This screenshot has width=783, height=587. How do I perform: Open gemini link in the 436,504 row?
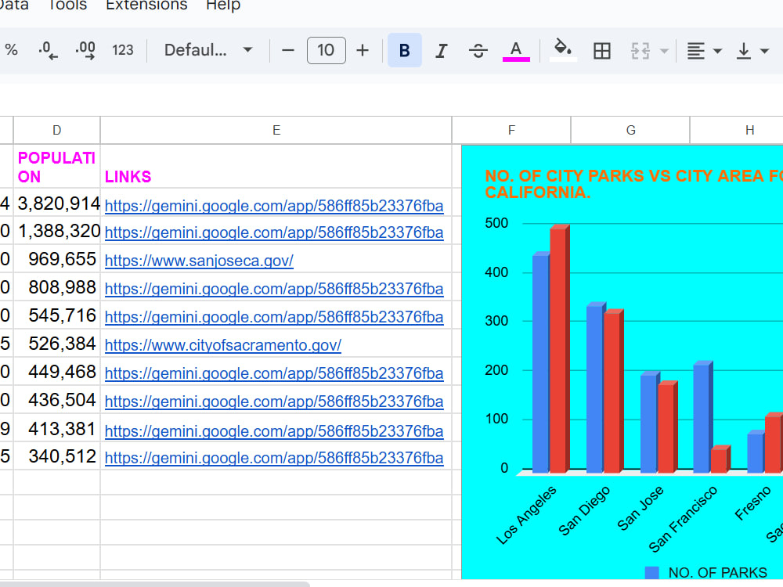tap(273, 402)
